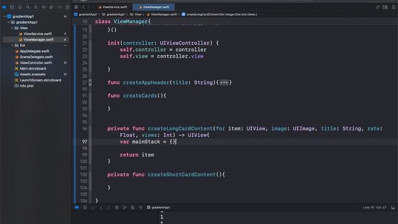398x224 pixels.
Task: Open the editor options menu
Action: click(385, 7)
